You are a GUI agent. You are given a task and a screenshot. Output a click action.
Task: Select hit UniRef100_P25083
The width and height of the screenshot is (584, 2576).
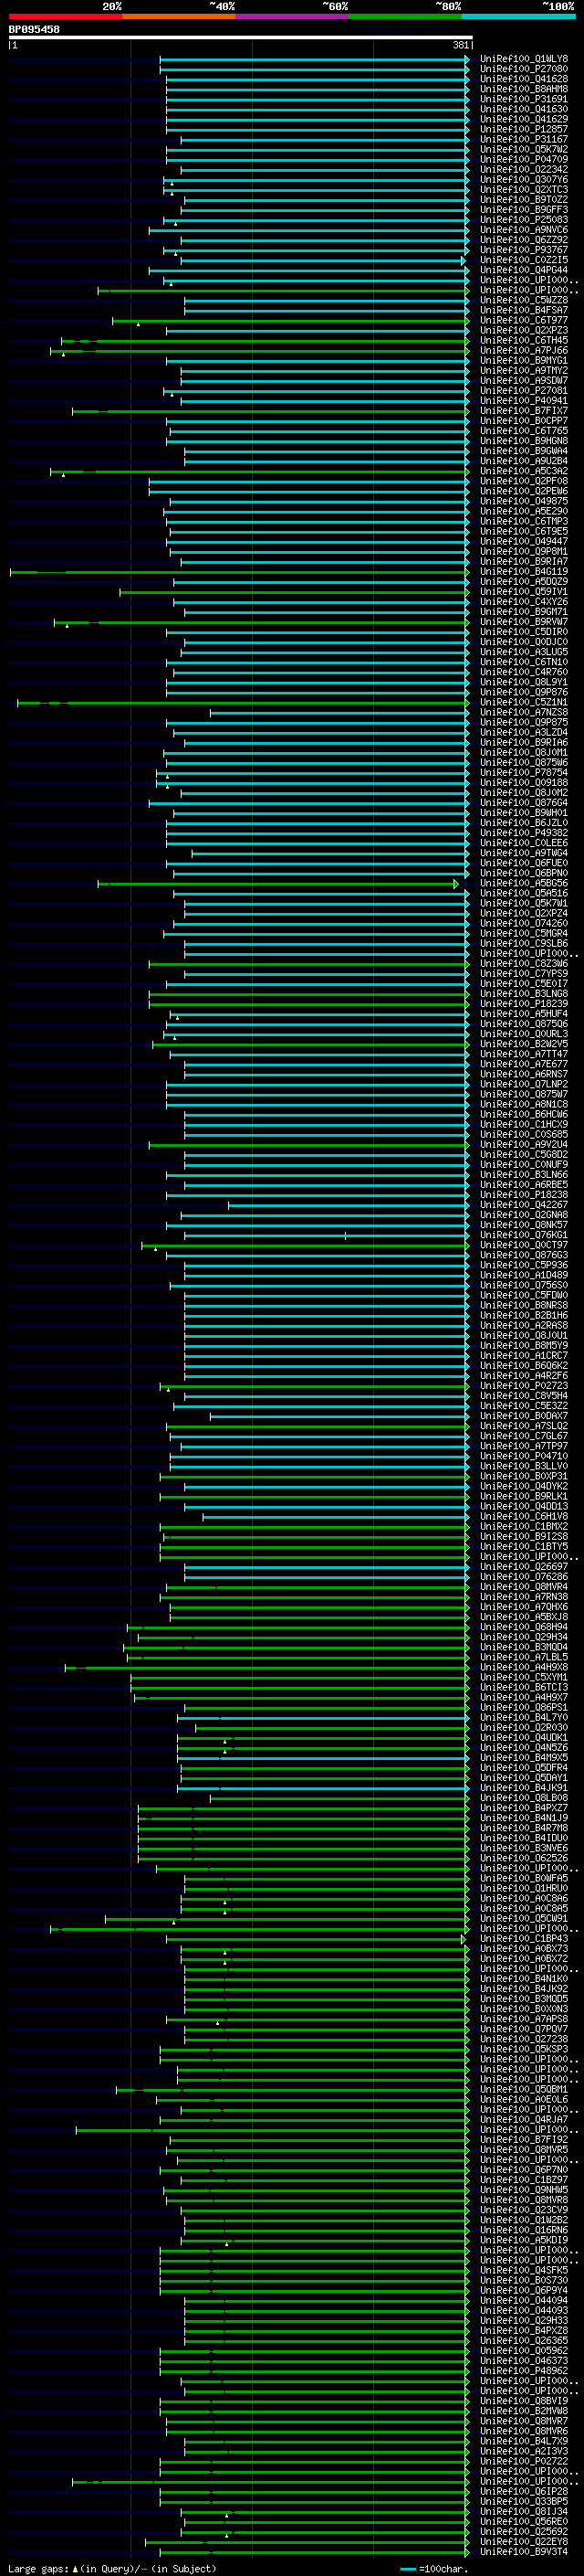(x=523, y=220)
